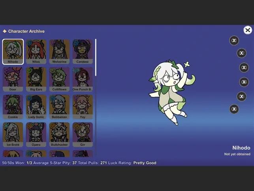Select the Lady Sonic character

(x=36, y=107)
